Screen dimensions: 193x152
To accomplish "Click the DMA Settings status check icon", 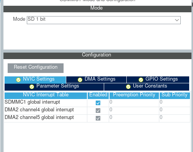I will tap(80, 80).
